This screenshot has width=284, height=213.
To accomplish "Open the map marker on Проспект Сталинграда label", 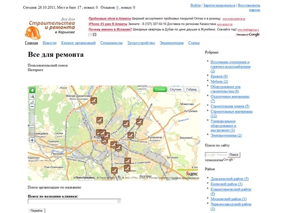I will click(x=127, y=161).
